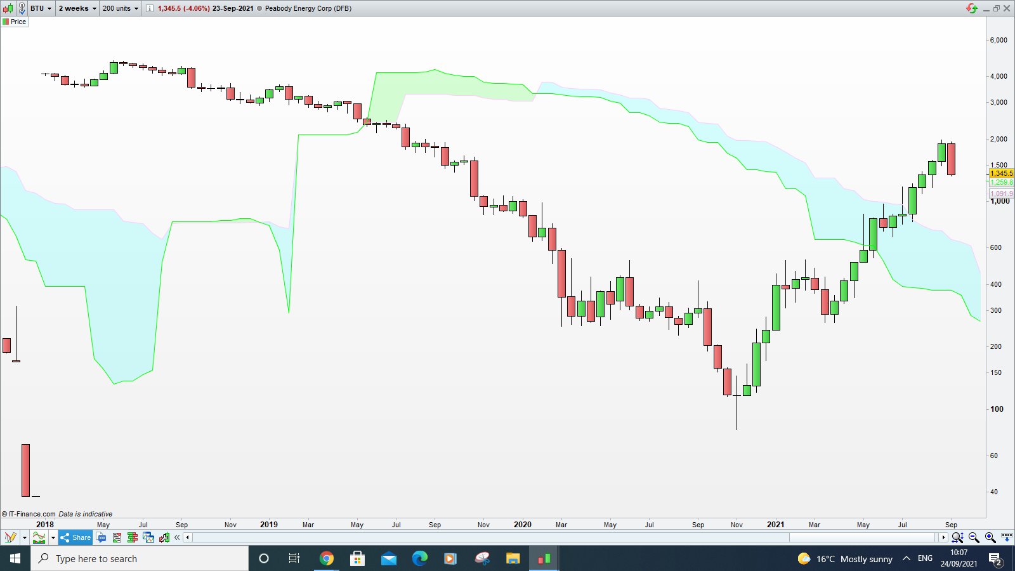Click the 6,000 price scale label
1015x571 pixels.
[x=999, y=40]
